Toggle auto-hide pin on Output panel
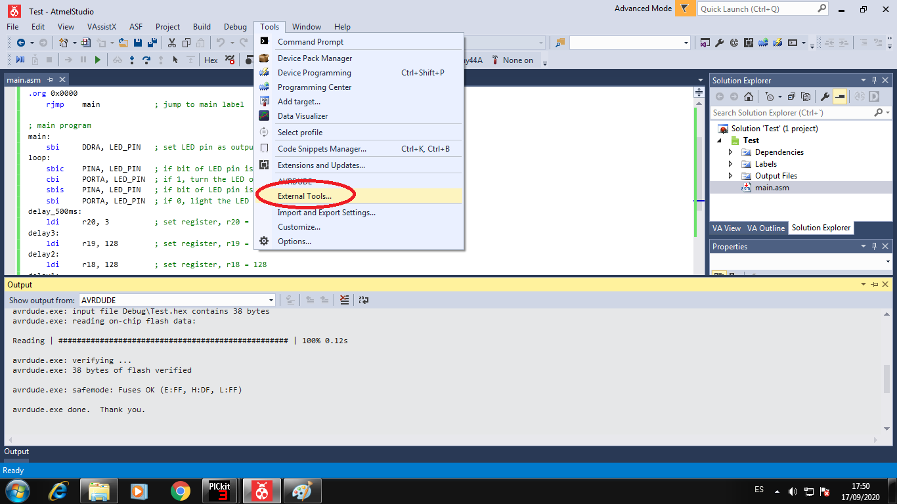This screenshot has height=504, width=897. pyautogui.click(x=874, y=284)
